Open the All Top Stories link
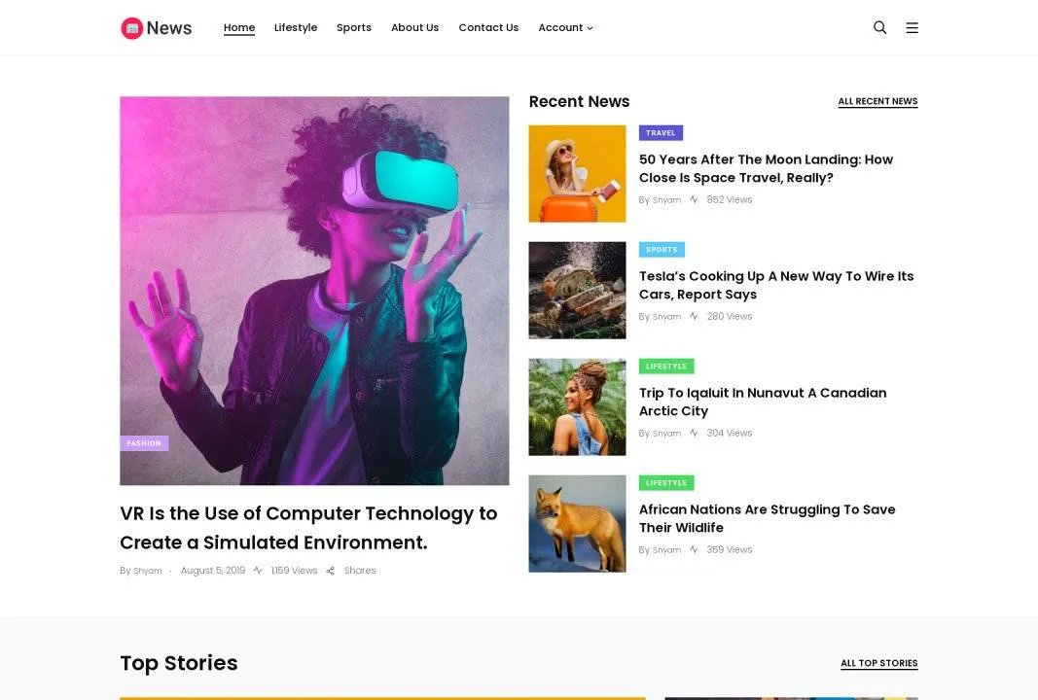Screen dimensions: 1038x700 click(878, 663)
